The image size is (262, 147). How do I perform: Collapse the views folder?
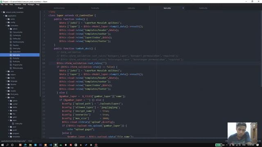tap(7, 98)
